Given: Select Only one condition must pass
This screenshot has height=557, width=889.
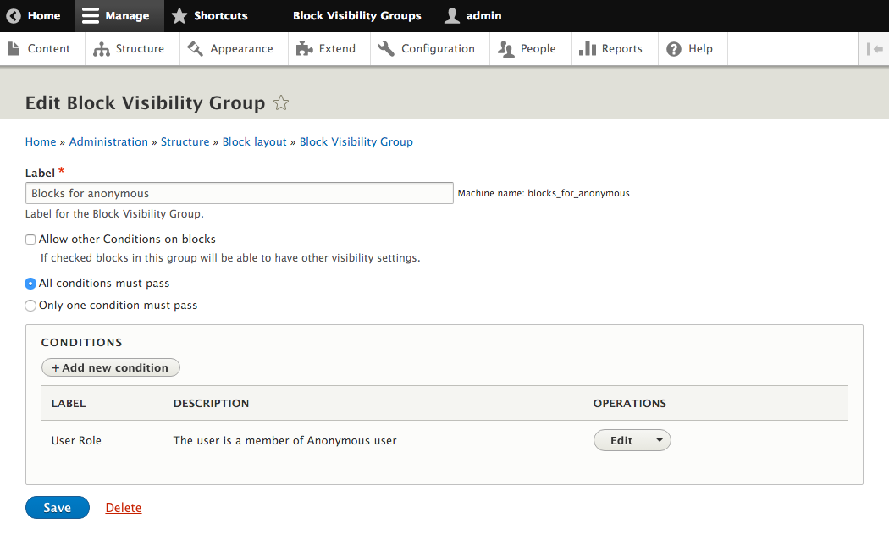Looking at the screenshot, I should (30, 306).
